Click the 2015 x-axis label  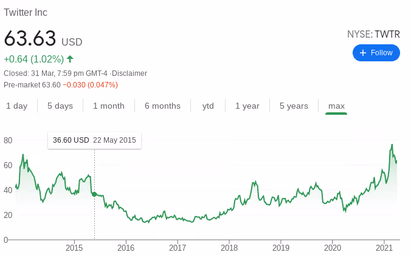pos(74,248)
